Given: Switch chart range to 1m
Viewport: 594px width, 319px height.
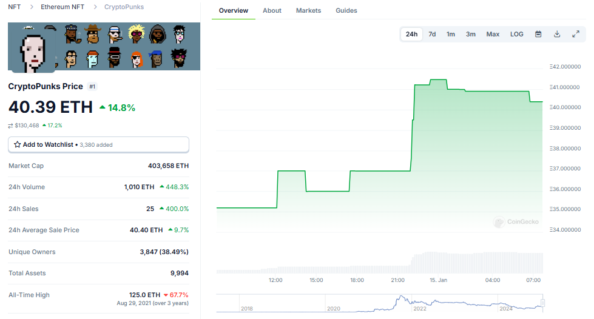Looking at the screenshot, I should pyautogui.click(x=451, y=34).
